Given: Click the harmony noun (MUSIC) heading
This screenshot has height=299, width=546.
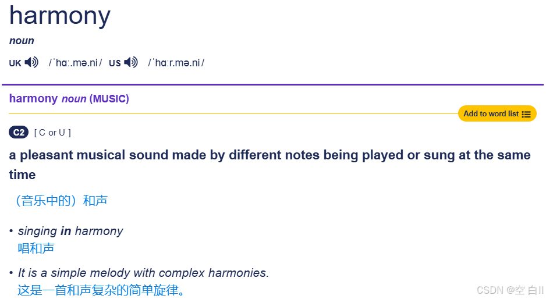Looking at the screenshot, I should pyautogui.click(x=69, y=98).
